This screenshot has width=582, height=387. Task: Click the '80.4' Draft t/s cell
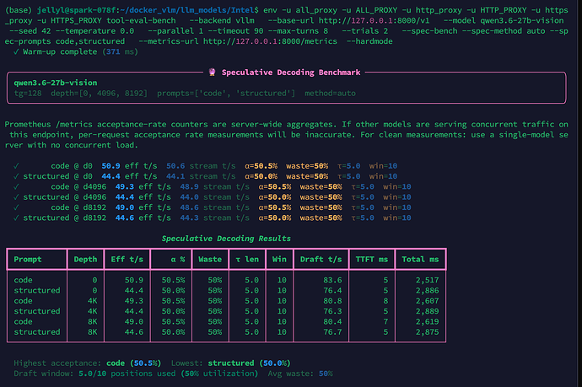coord(332,322)
